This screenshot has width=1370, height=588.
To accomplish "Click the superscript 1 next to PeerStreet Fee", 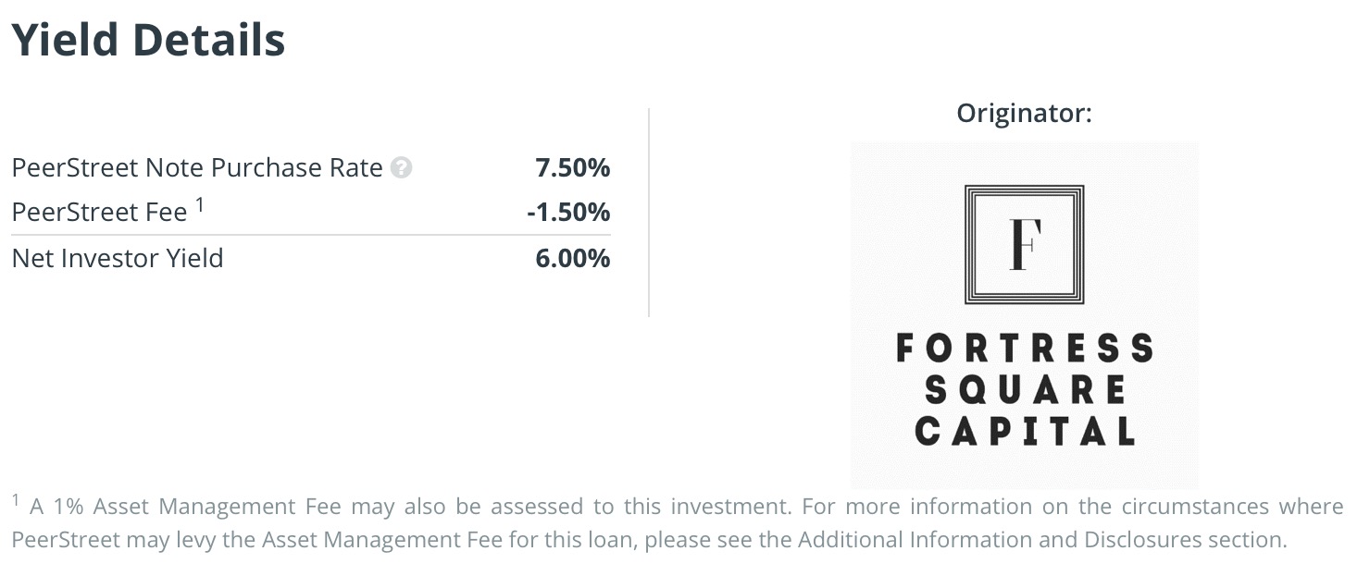I will point(199,206).
